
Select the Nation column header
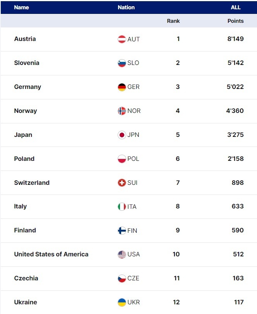(126, 7)
